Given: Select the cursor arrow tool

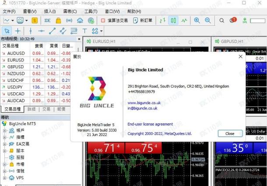Looking at the screenshot, I should coord(7,31).
